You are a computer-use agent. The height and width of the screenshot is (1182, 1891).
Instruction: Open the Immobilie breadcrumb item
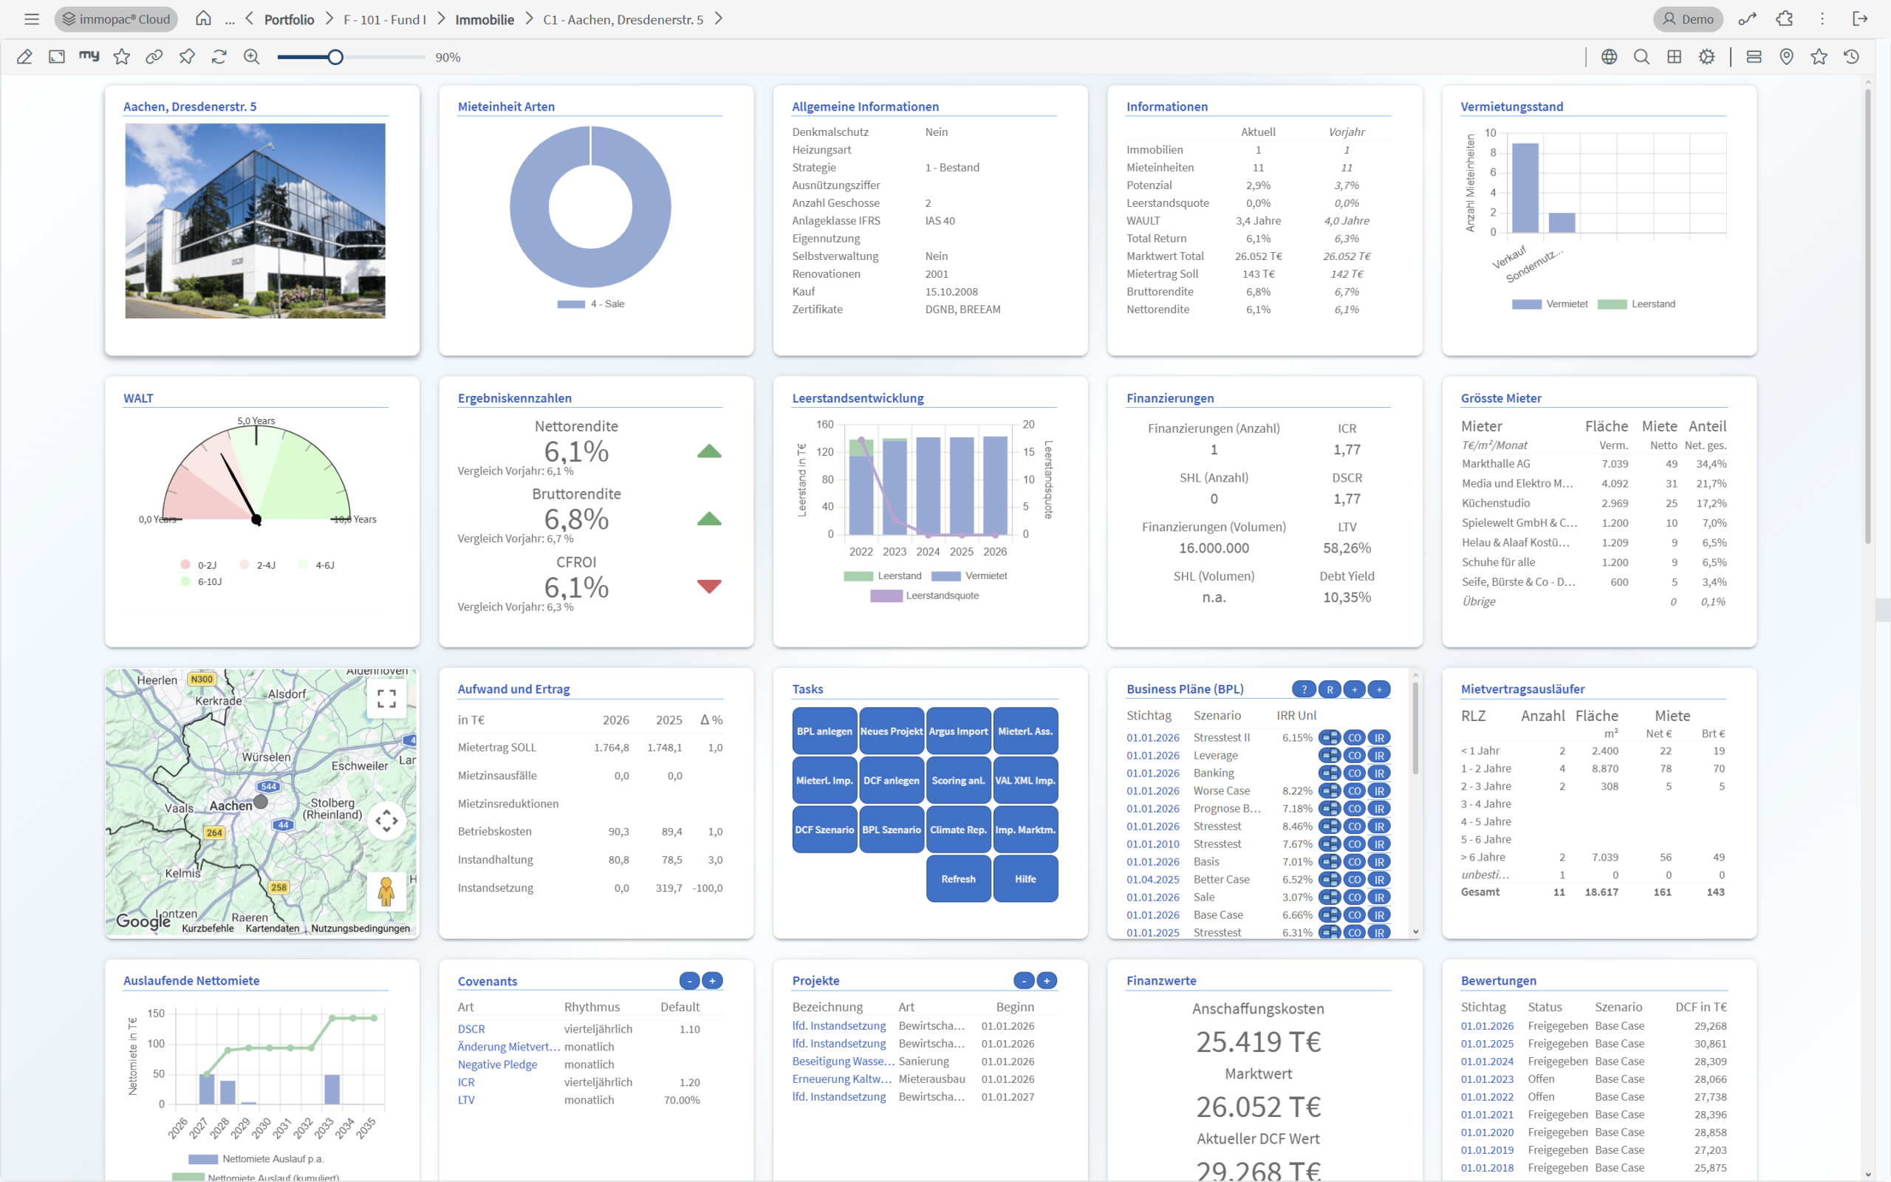(485, 19)
